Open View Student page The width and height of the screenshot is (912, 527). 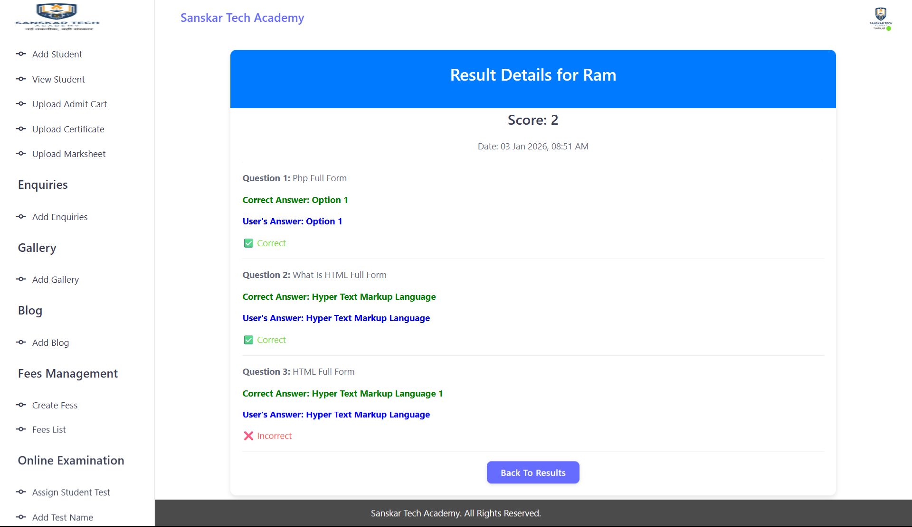pyautogui.click(x=58, y=79)
